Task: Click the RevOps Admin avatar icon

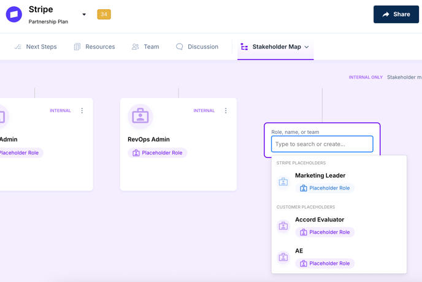Action: (140, 116)
